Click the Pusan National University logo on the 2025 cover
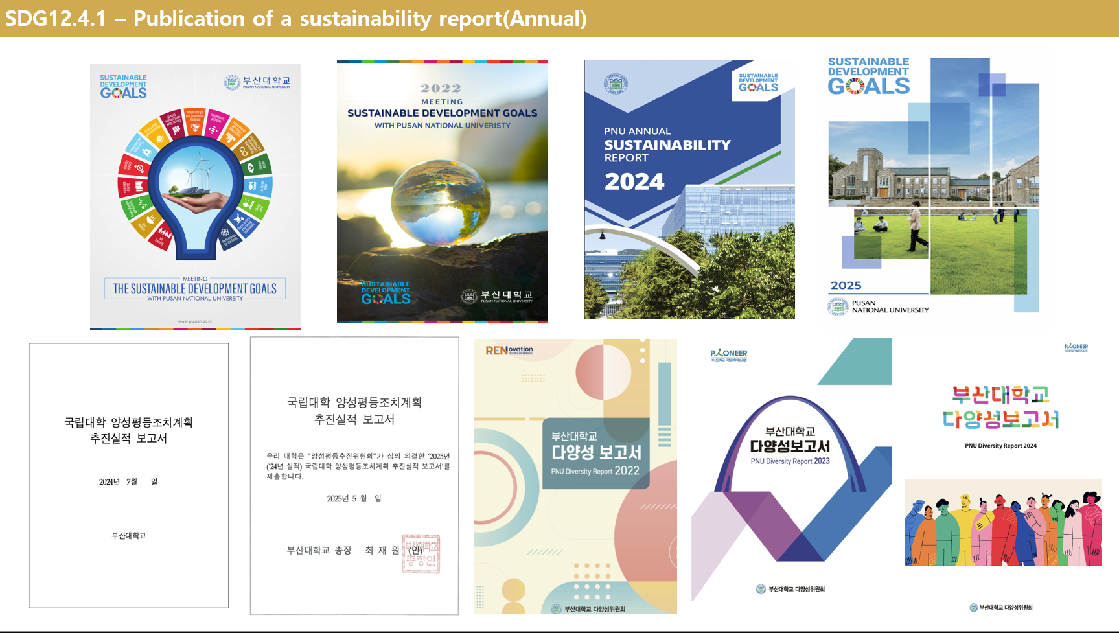Viewport: 1119px width, 633px height. tap(878, 306)
